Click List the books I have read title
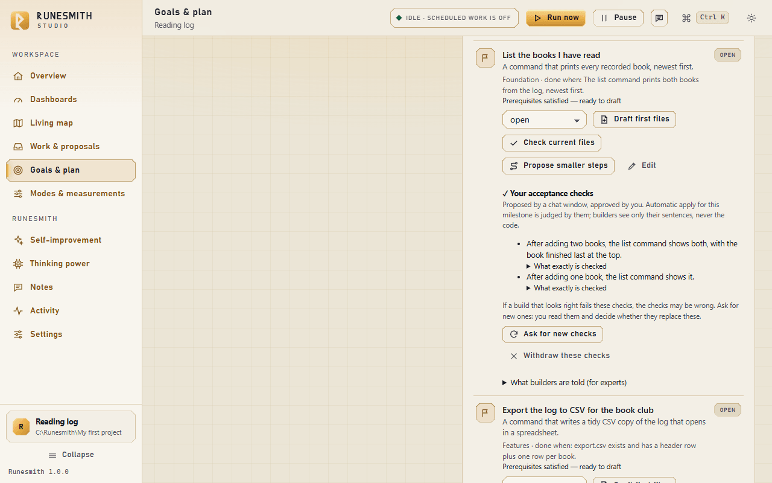Image resolution: width=772 pixels, height=483 pixels. pos(551,56)
